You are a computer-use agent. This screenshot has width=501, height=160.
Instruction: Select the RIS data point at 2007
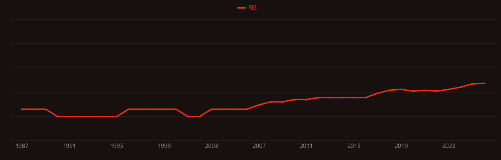click(x=259, y=105)
